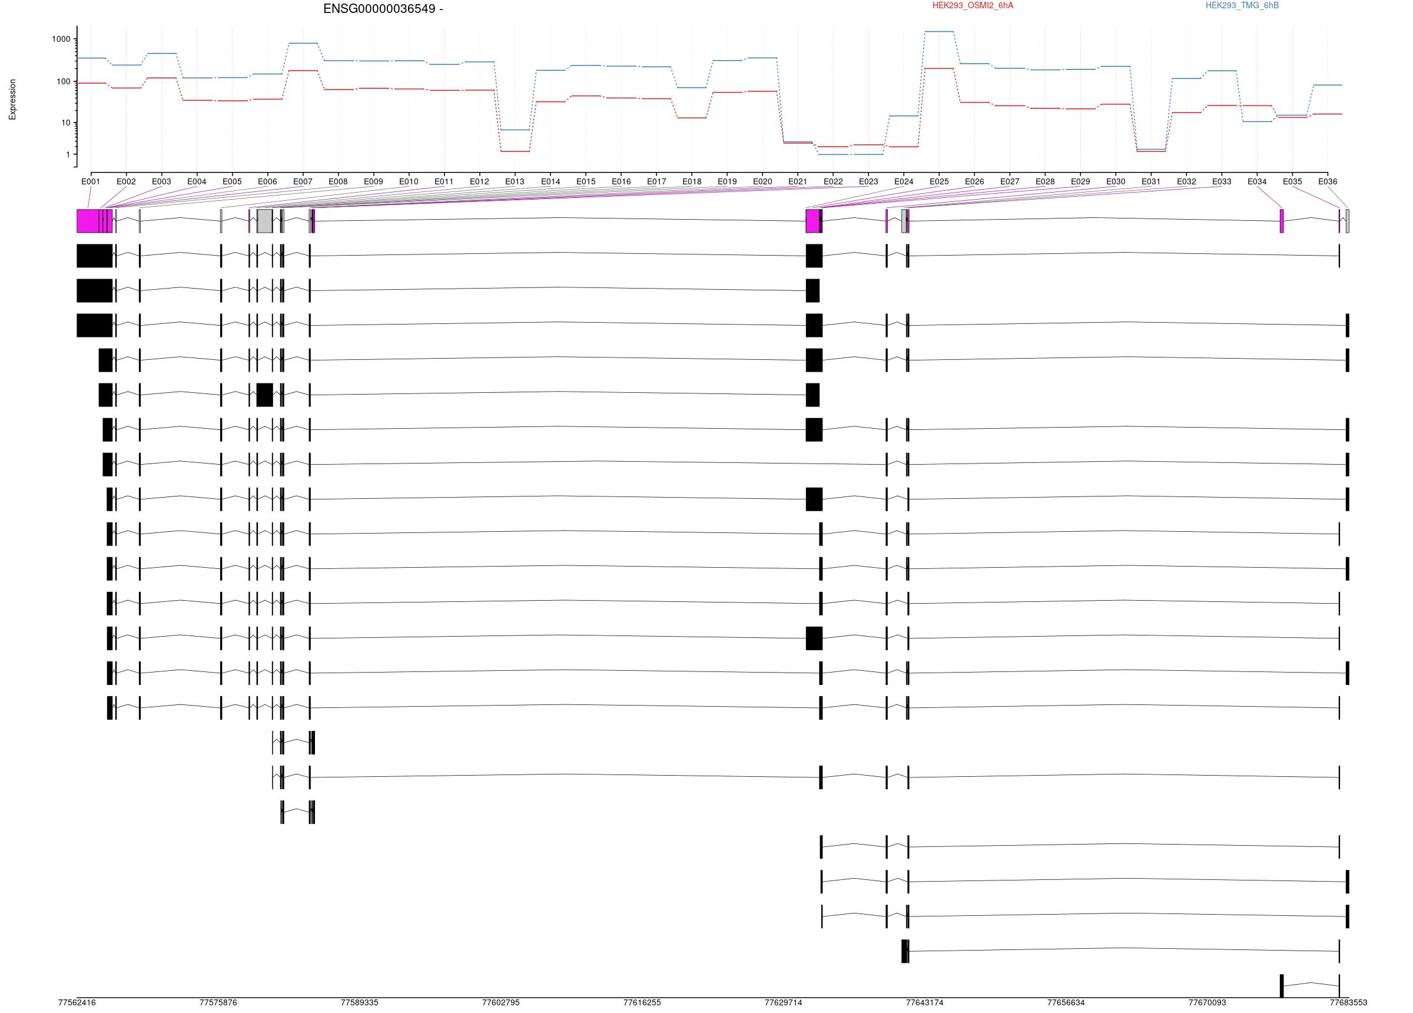Click exon label E036
This screenshot has height=1013, width=1413.
point(1328,182)
